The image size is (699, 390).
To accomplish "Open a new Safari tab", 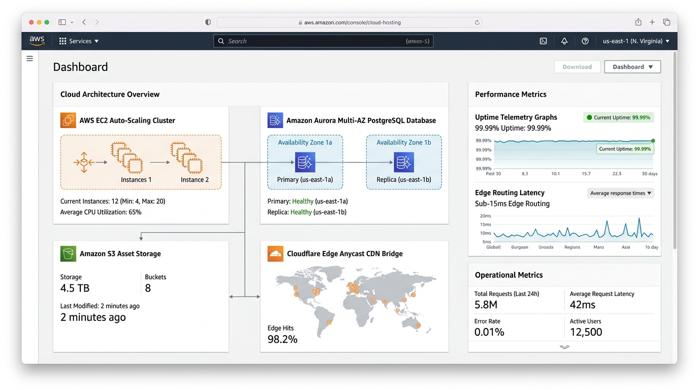I will click(x=652, y=22).
